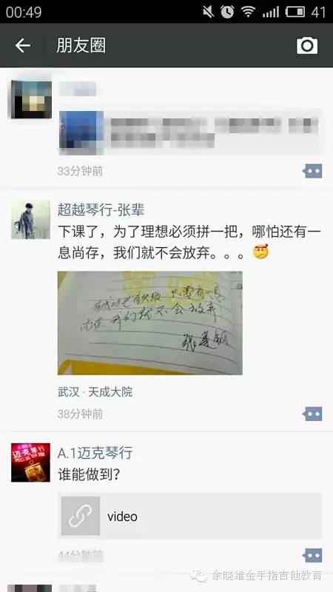Tap the blurred user's avatar at top
This screenshot has width=333, height=592.
31,100
